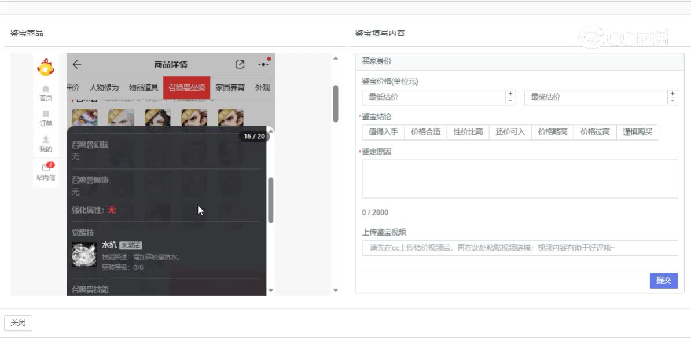Click the 关闭 button at bottom left

19,322
